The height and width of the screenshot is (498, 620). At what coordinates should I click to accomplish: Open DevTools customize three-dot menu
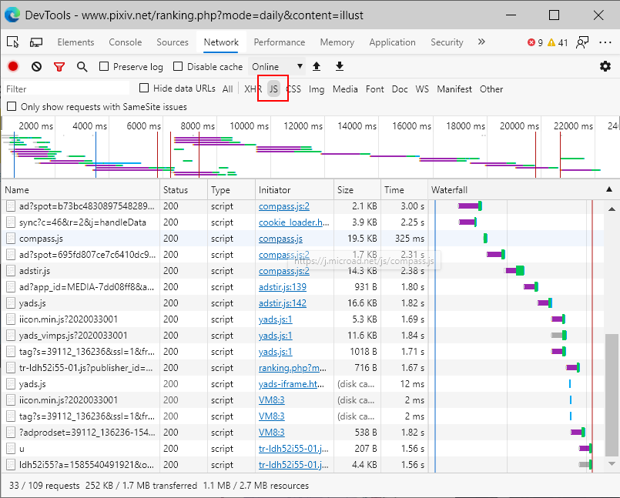605,42
